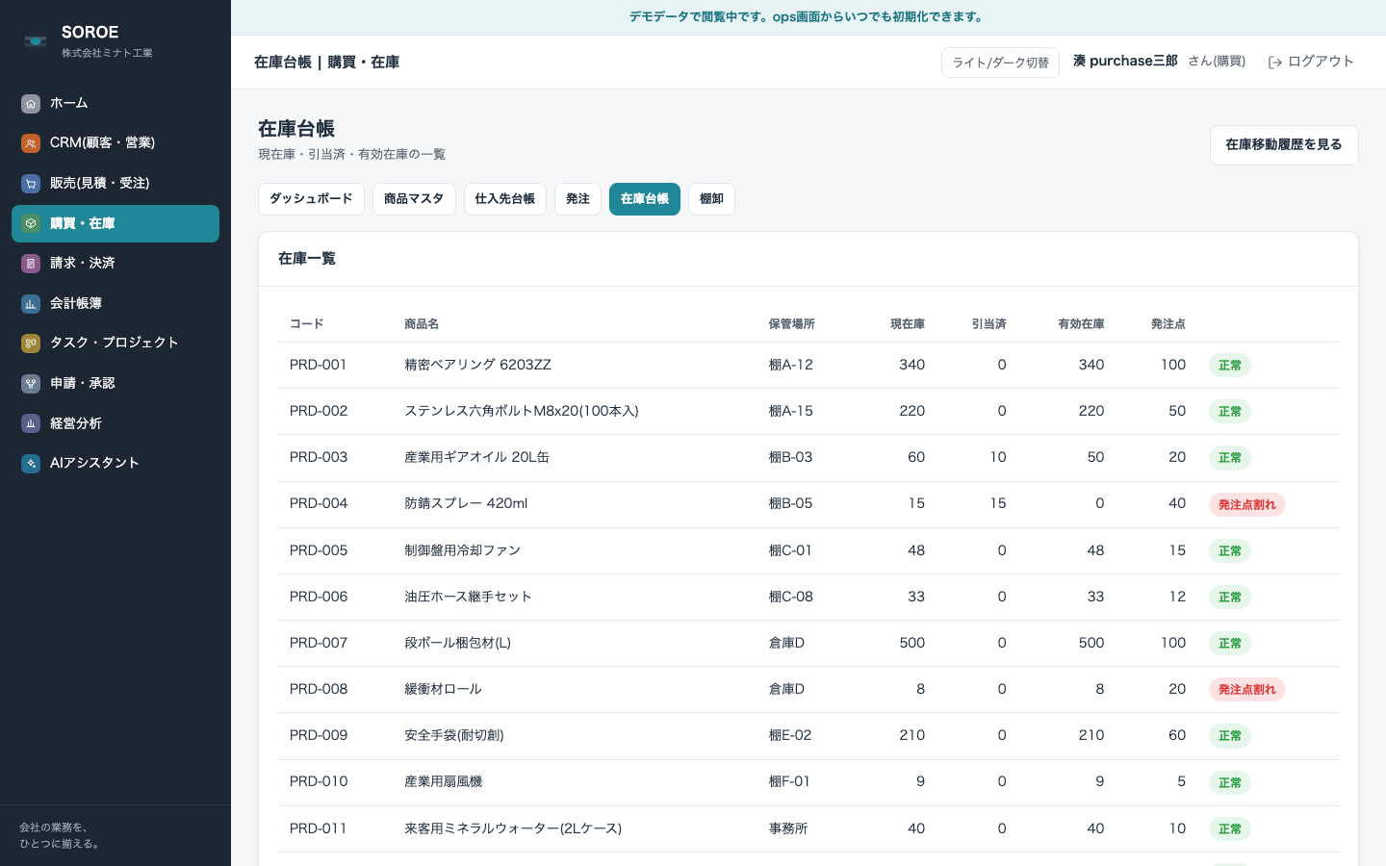Click the 発注点 column header
The width and height of the screenshot is (1386, 866).
click(1168, 324)
